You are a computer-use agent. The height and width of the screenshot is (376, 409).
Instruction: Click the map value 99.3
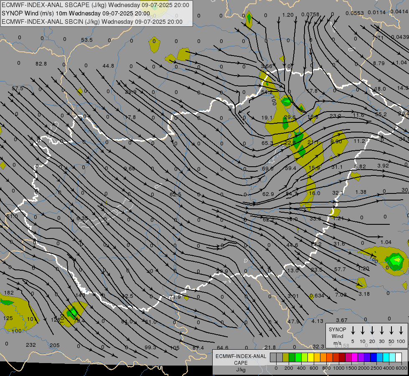[x=150, y=347]
